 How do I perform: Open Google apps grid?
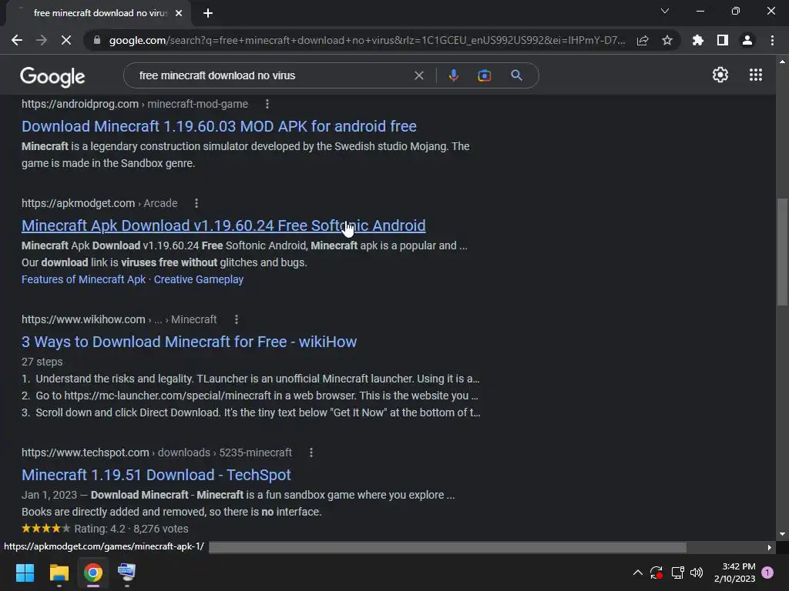pyautogui.click(x=756, y=75)
